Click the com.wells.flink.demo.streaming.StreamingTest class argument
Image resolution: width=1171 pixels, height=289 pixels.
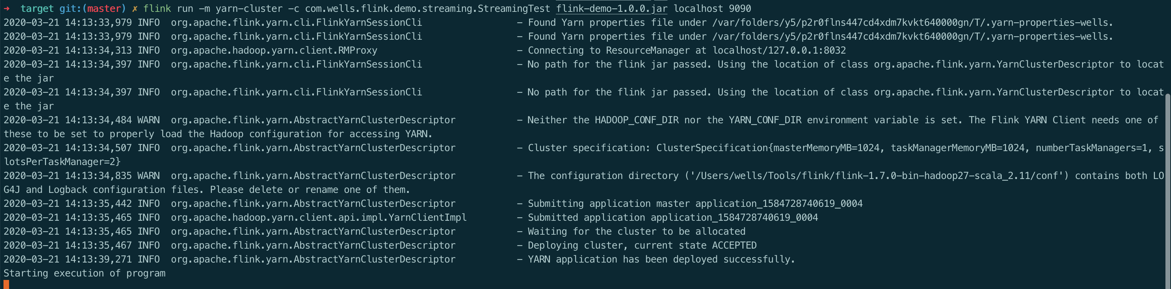pos(427,9)
